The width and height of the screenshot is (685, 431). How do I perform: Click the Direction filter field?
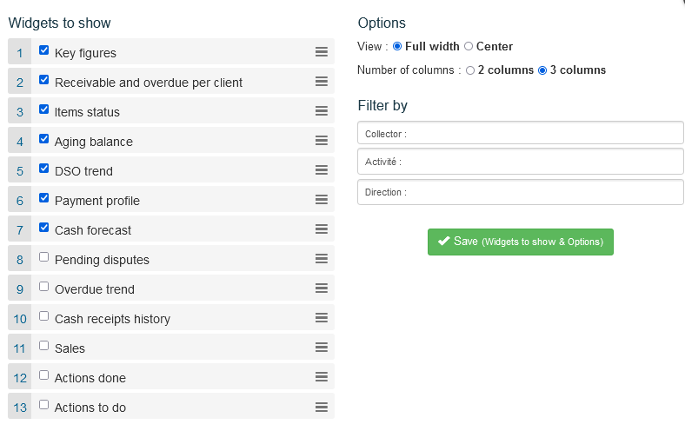pyautogui.click(x=520, y=191)
